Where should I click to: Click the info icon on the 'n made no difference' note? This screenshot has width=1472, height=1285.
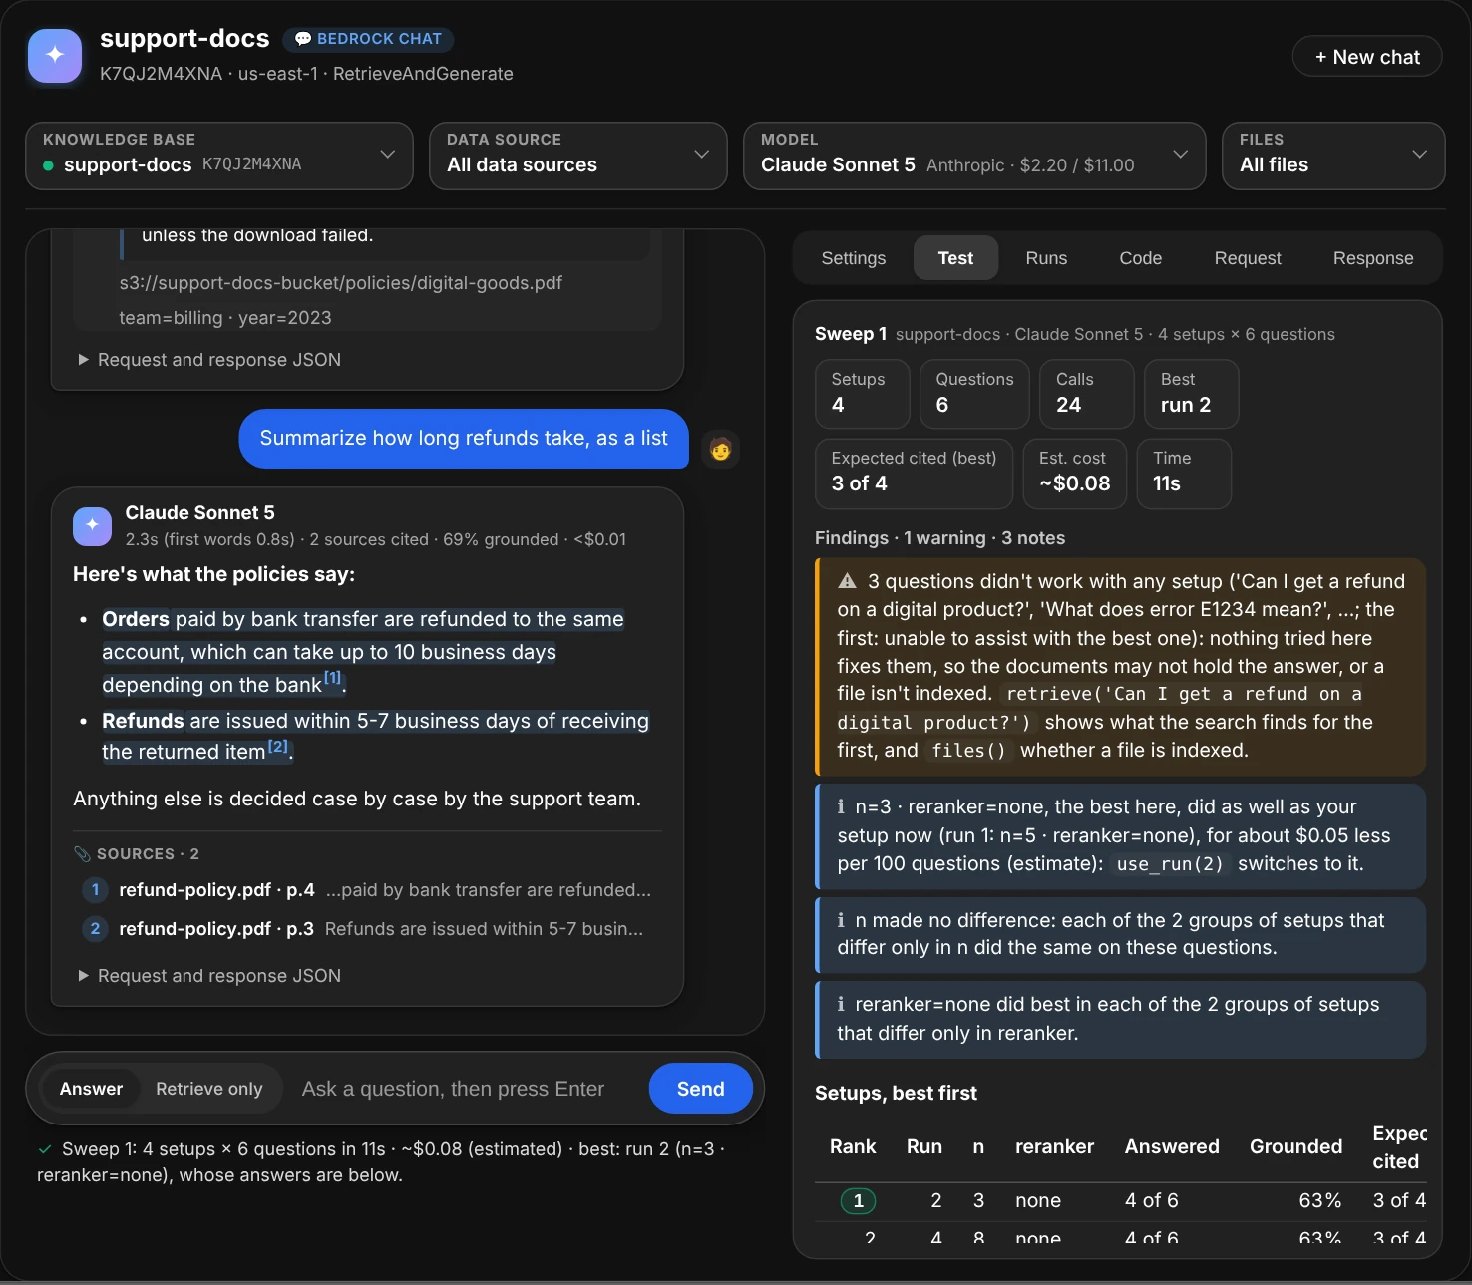(x=842, y=920)
